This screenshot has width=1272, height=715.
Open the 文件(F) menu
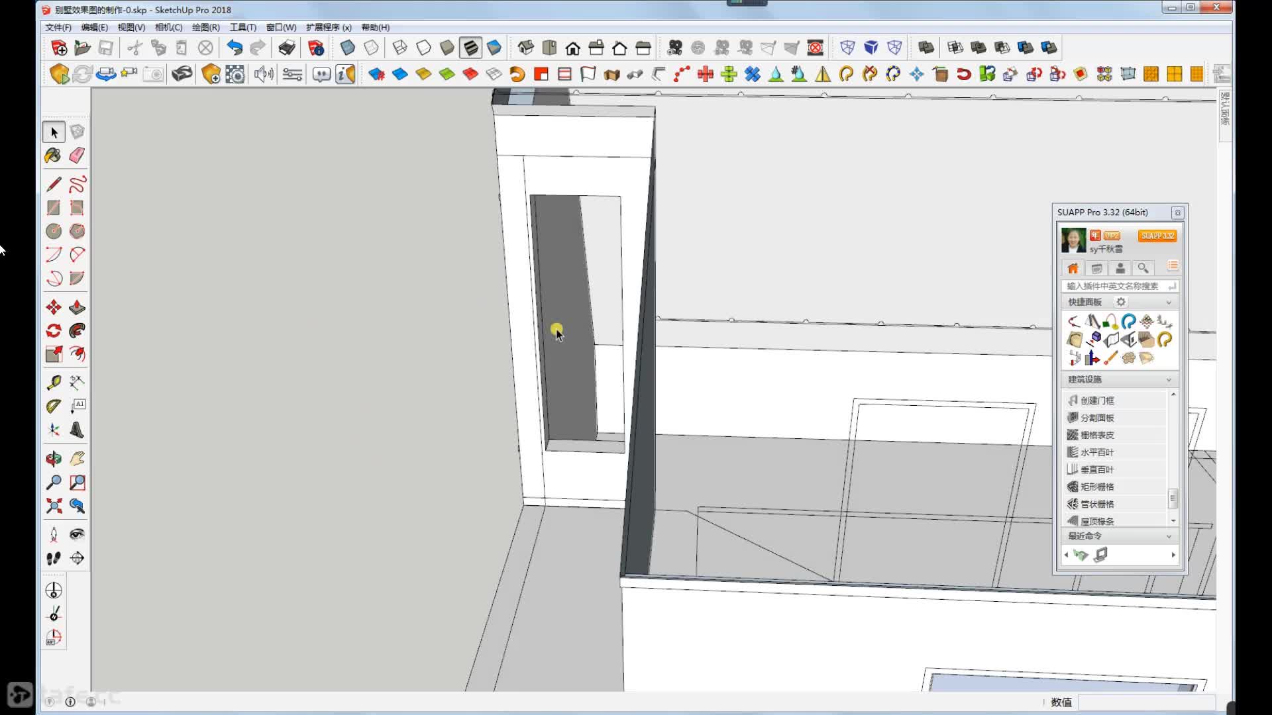tap(58, 27)
